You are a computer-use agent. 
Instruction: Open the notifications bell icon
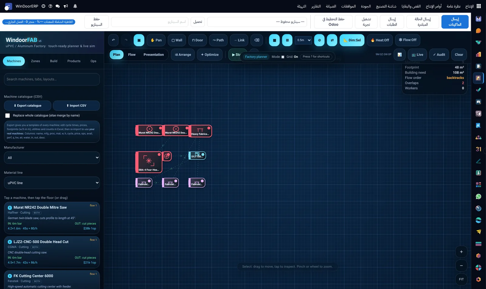coord(75,6)
